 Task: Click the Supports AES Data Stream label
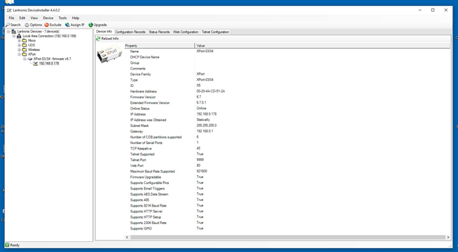149,194
